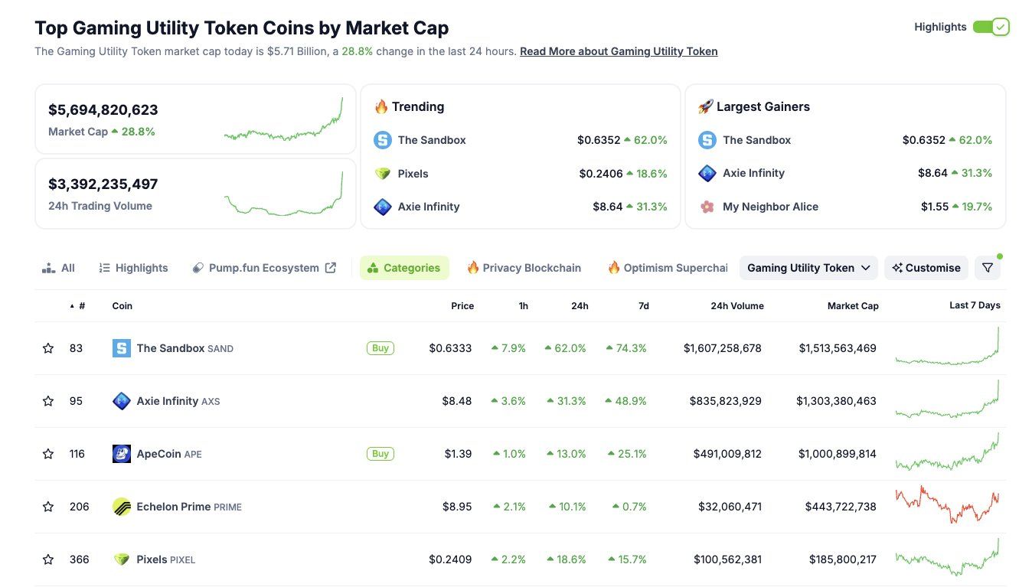Open the filter funnel icon

[988, 268]
